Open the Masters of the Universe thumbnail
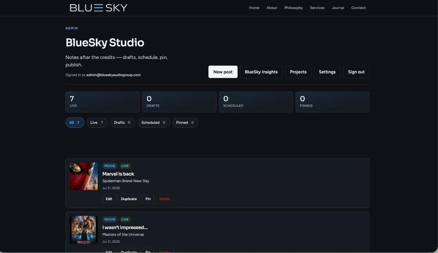The height and width of the screenshot is (253, 438). point(84,229)
